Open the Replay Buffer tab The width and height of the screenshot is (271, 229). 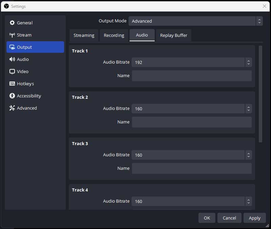(173, 35)
